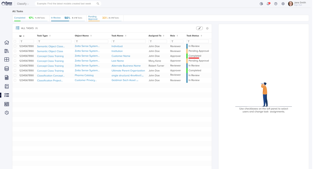The width and height of the screenshot is (314, 169).
Task: Expand the Classify dropdown
Action: click(x=23, y=4)
